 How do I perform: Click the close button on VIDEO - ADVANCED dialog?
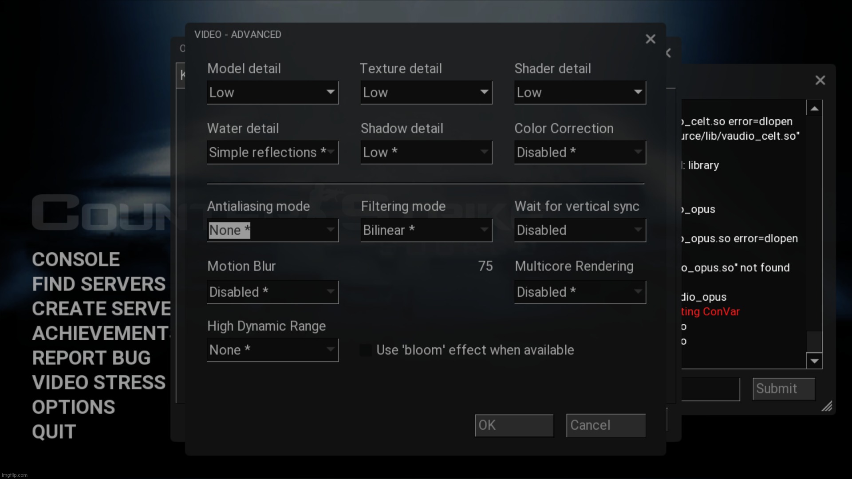pos(651,39)
